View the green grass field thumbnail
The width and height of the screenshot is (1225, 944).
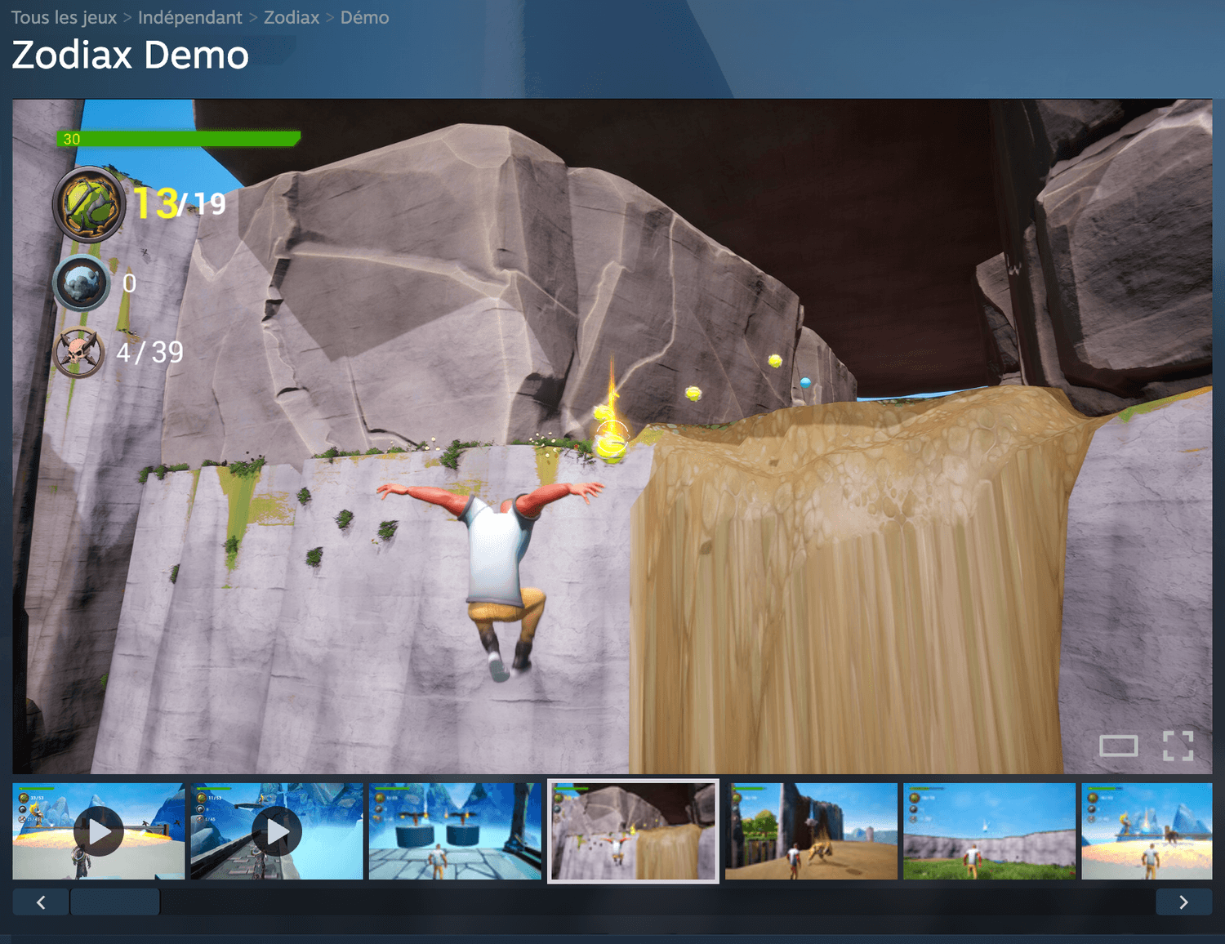tap(989, 831)
